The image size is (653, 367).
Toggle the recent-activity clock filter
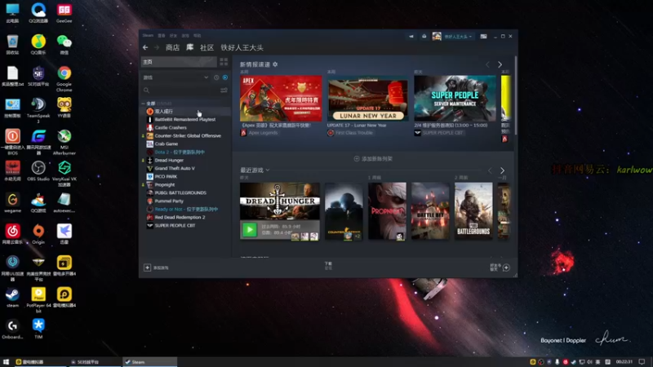click(x=216, y=77)
